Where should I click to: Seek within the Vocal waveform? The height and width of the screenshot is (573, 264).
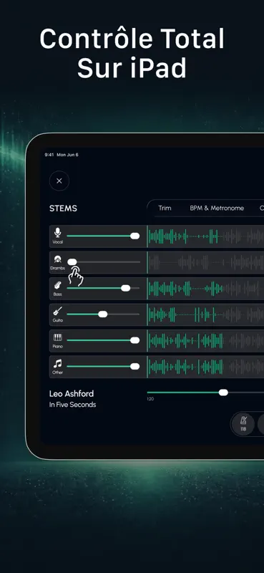coord(205,236)
